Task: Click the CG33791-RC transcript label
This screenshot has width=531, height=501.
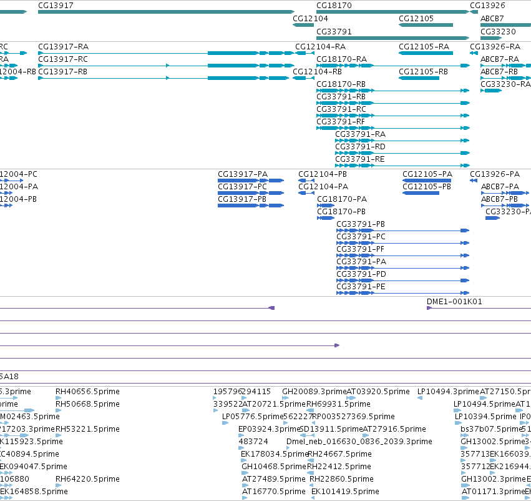Action: [x=341, y=109]
